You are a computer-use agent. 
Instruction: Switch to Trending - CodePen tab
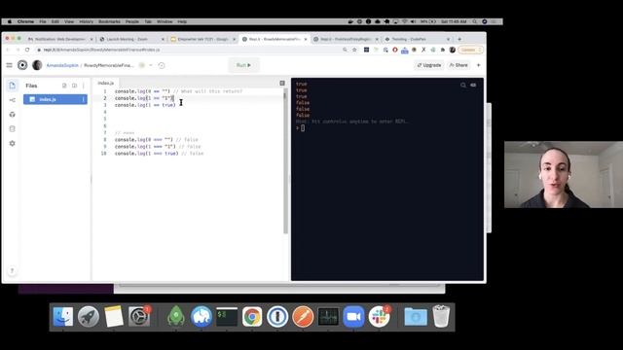(x=418, y=39)
